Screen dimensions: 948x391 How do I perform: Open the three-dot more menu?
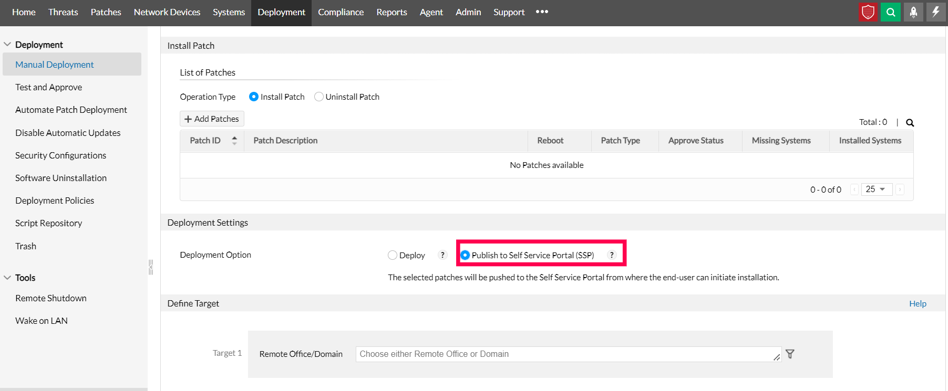(x=542, y=12)
